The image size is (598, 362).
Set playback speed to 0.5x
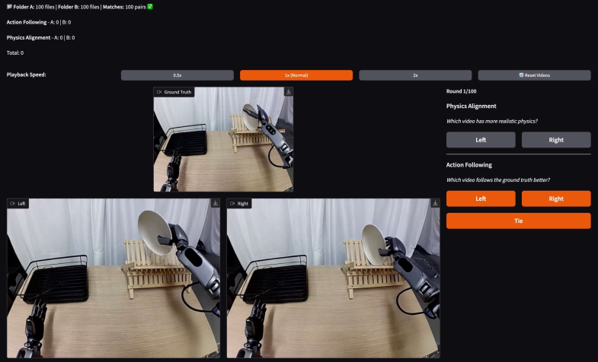tap(177, 75)
